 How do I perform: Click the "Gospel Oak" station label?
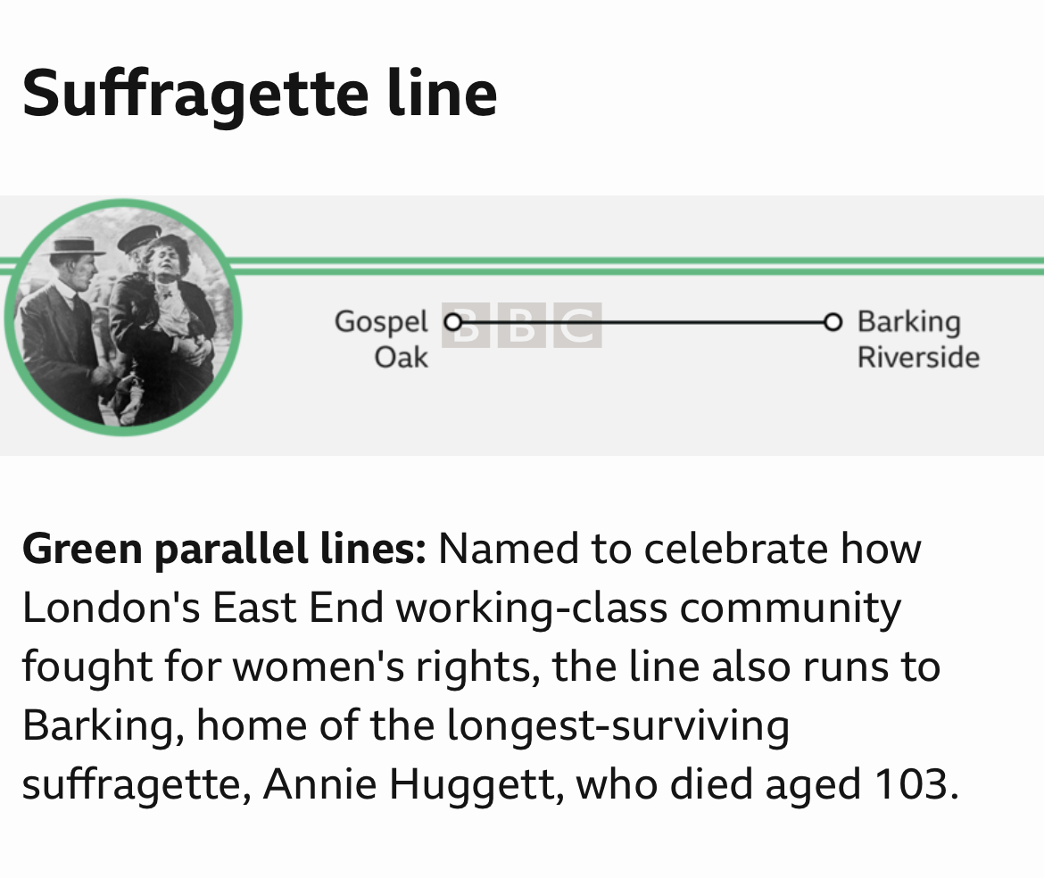coord(382,339)
